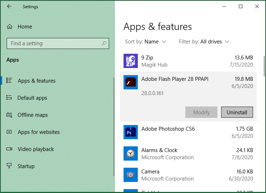266x193 pixels.
Task: Click the sidebar vertical scrollbar
Action: click(x=114, y=127)
